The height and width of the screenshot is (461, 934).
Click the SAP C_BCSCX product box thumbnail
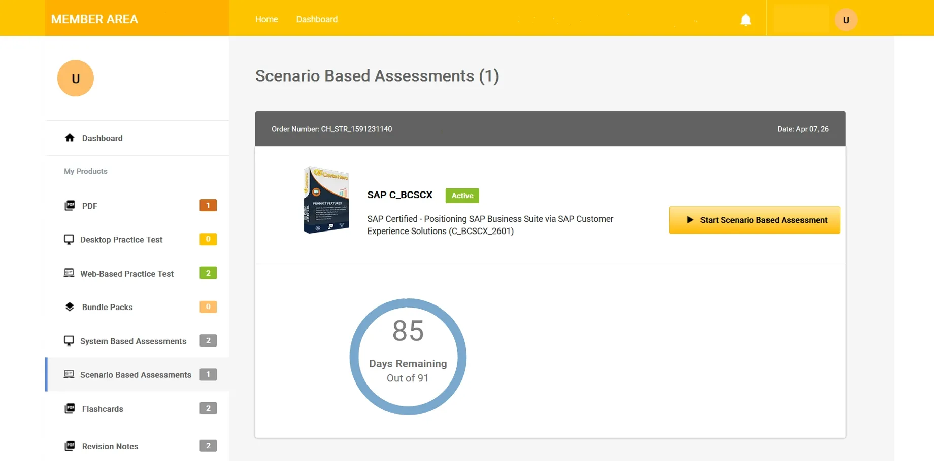point(326,200)
